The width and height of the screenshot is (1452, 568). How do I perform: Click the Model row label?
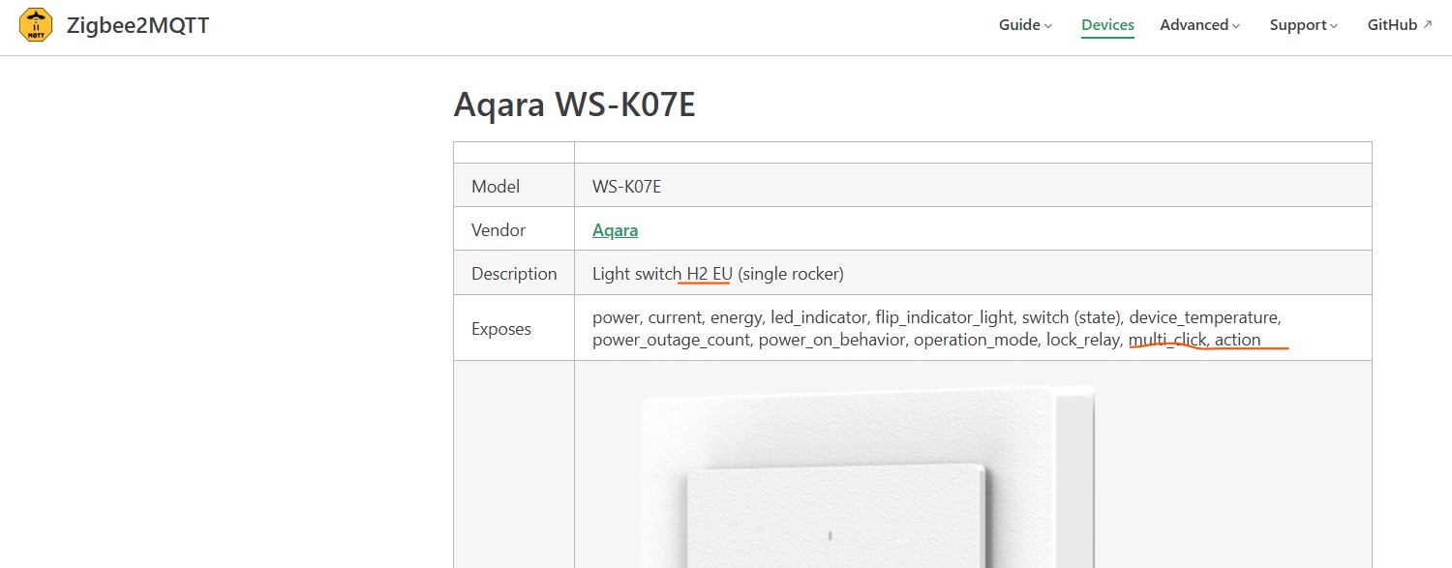(x=496, y=187)
